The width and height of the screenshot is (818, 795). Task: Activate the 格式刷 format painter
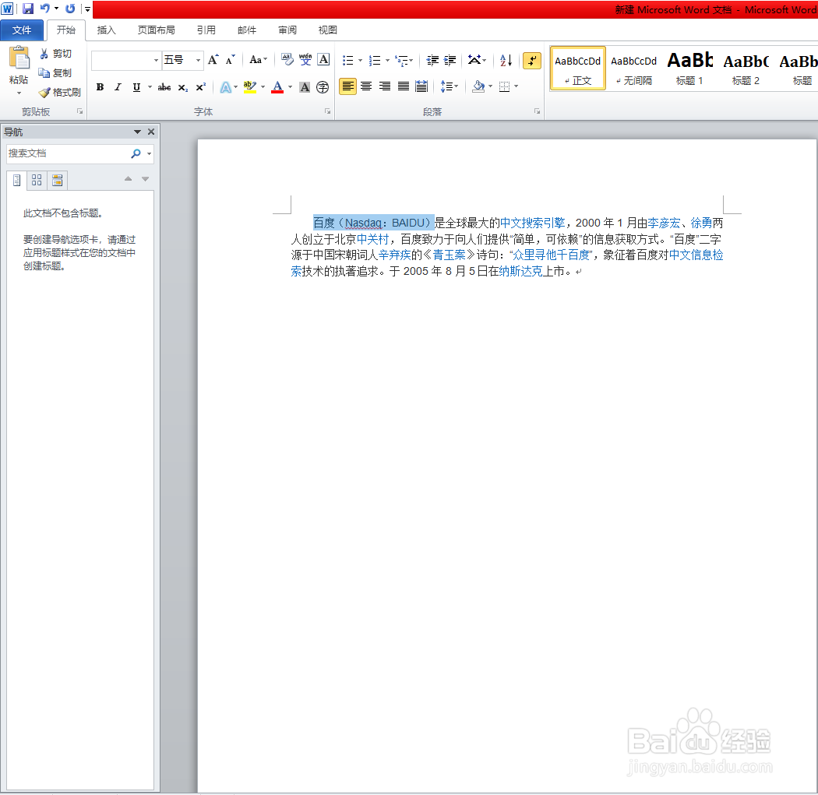[60, 93]
